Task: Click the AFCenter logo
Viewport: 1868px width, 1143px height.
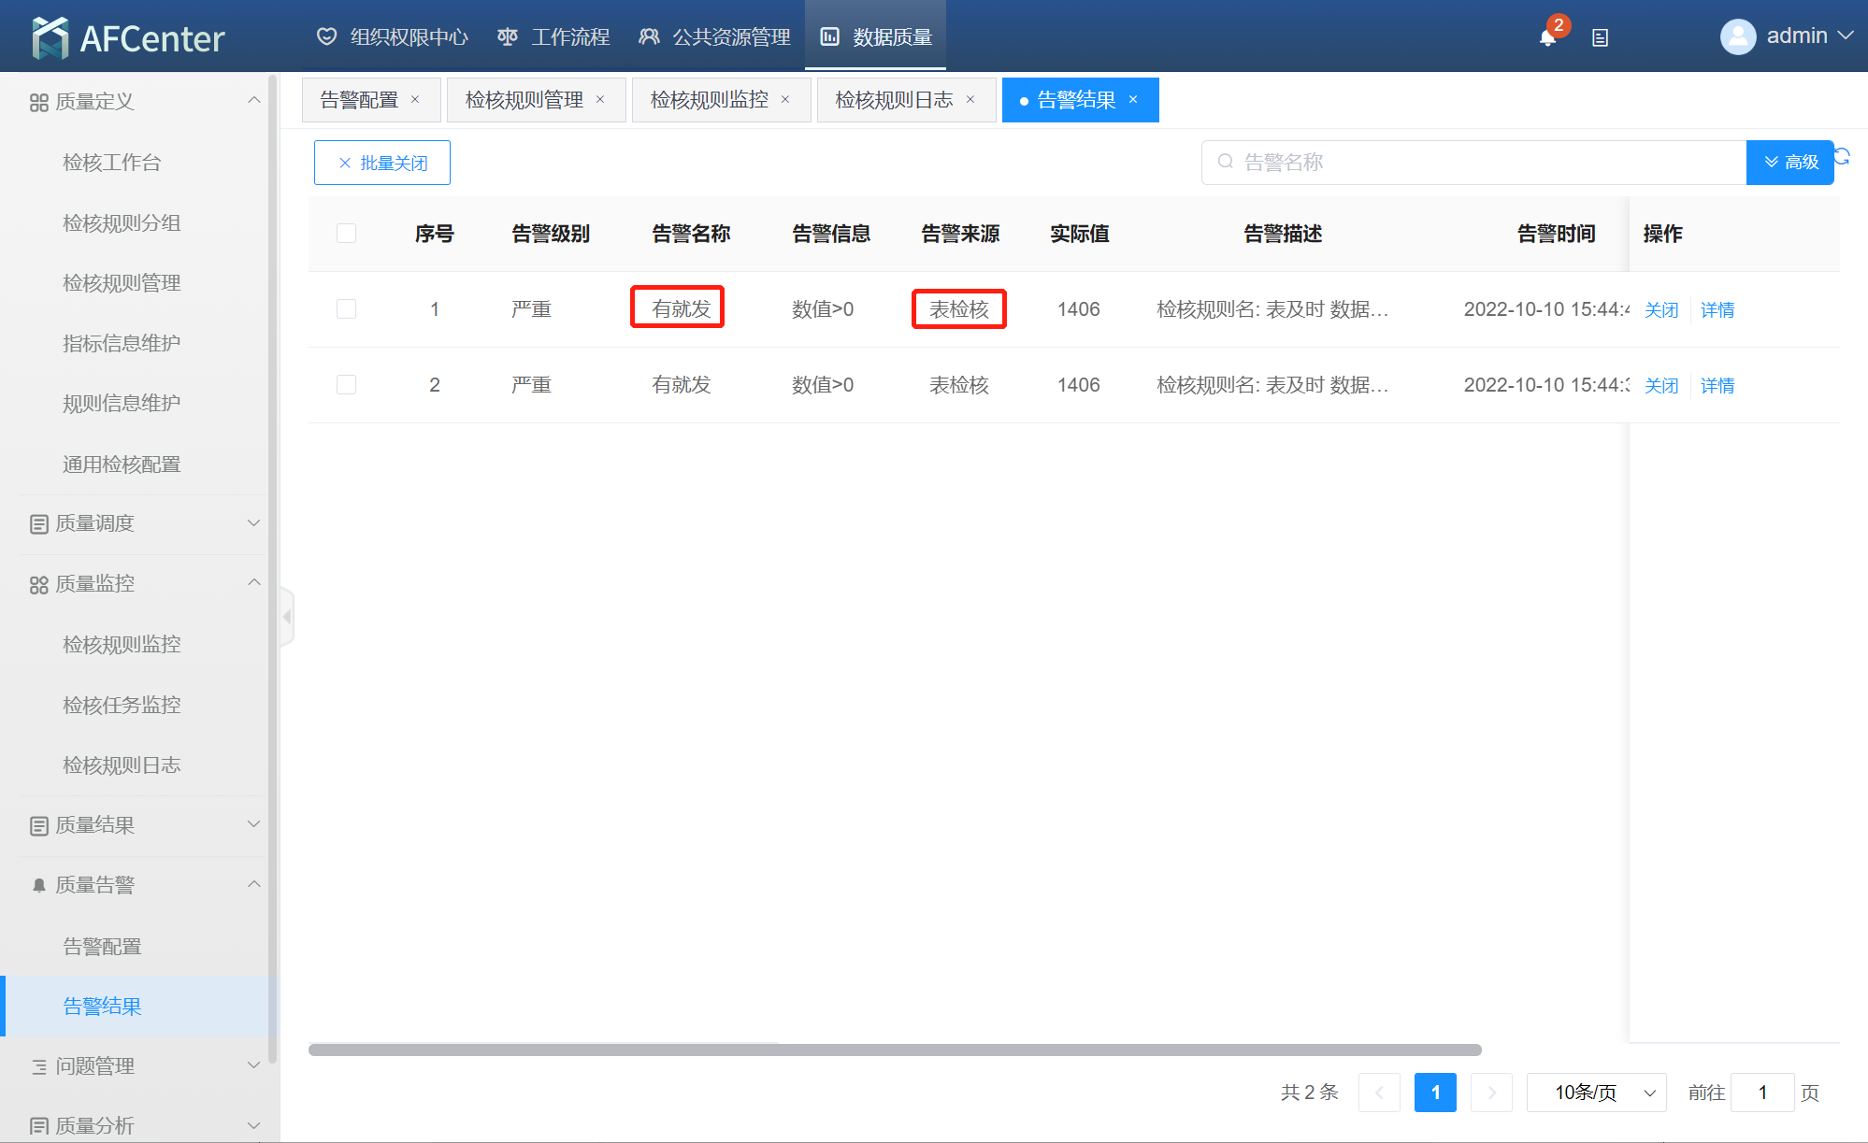Action: pyautogui.click(x=129, y=37)
